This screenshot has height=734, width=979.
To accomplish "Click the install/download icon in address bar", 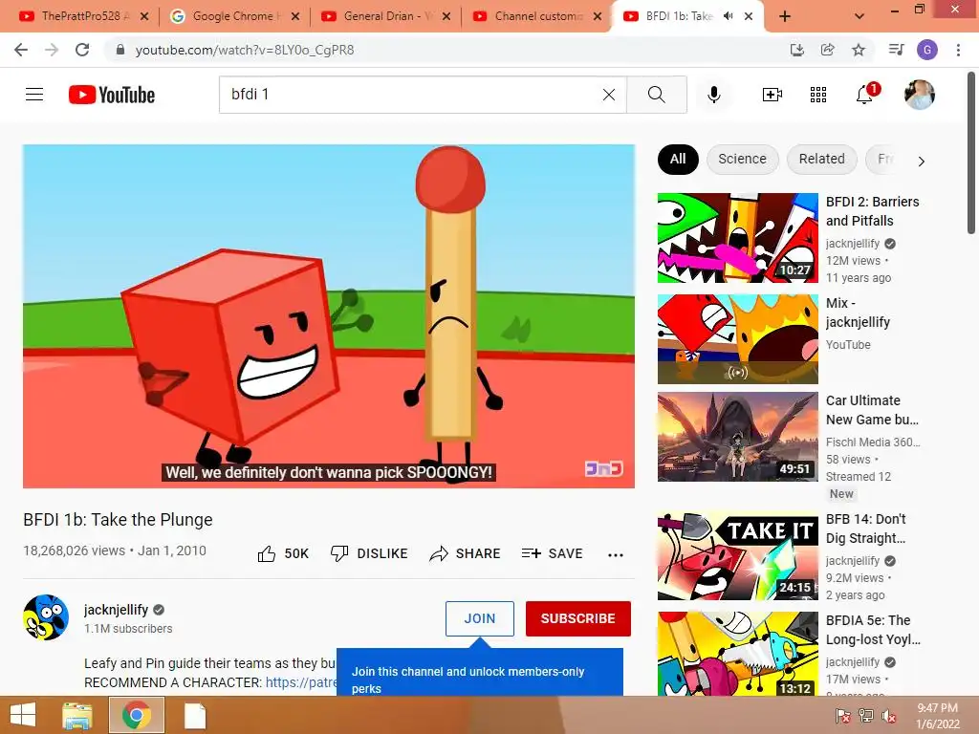I will [796, 50].
